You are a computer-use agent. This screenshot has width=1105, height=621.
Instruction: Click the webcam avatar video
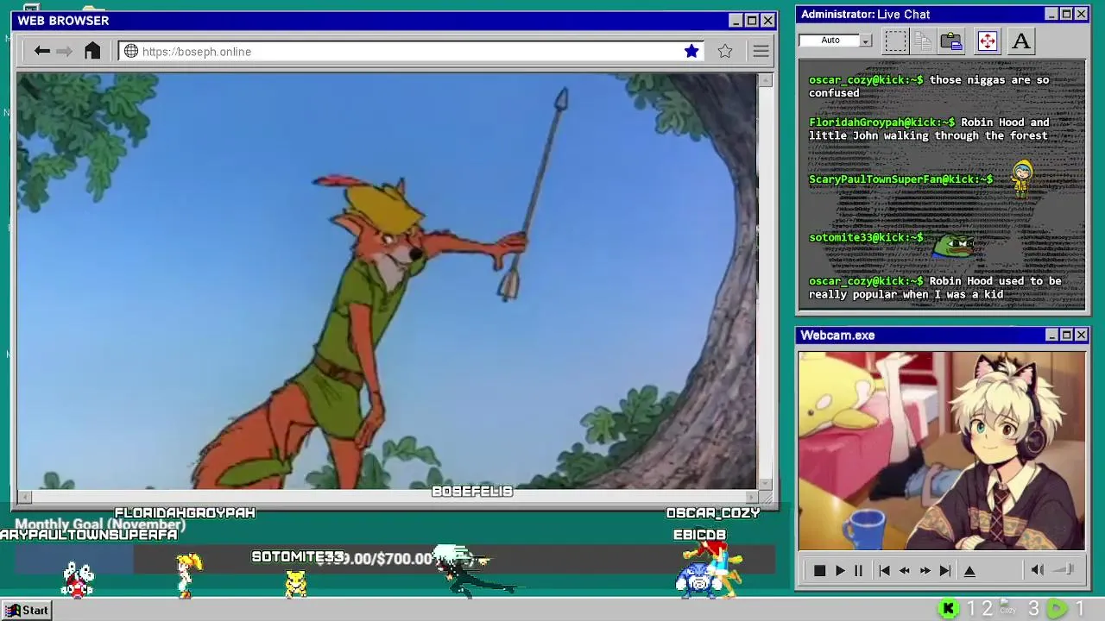(x=942, y=450)
